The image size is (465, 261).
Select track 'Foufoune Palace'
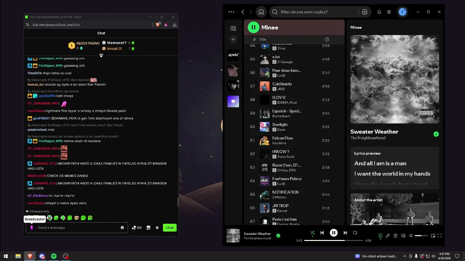tap(294, 181)
